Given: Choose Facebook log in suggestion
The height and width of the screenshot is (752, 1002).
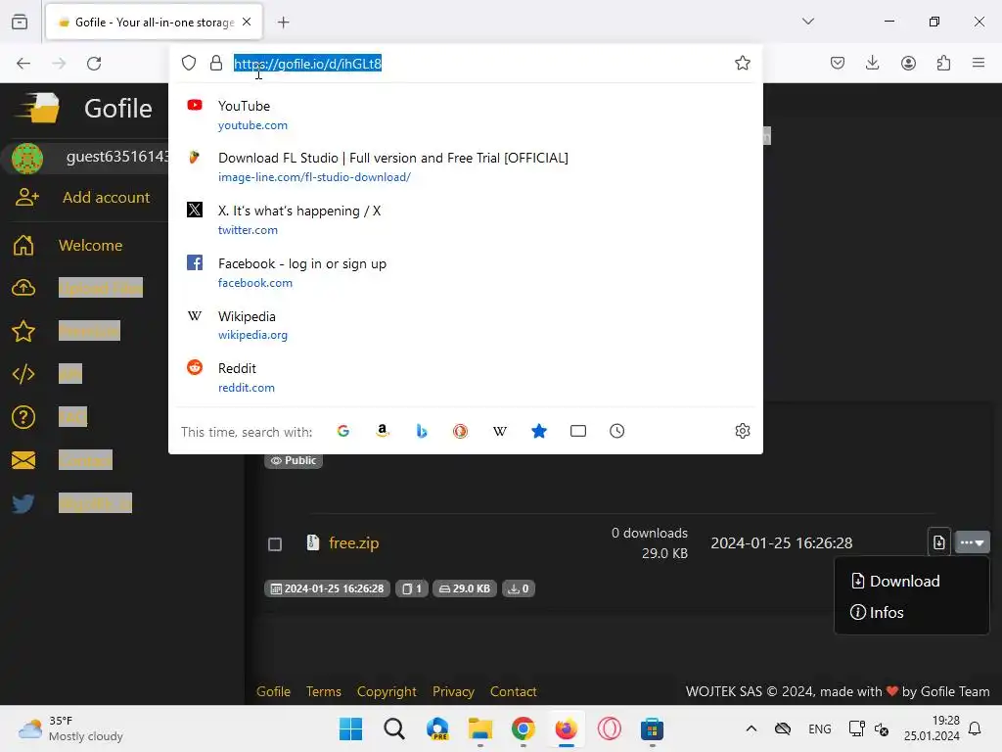Looking at the screenshot, I should coord(465,272).
